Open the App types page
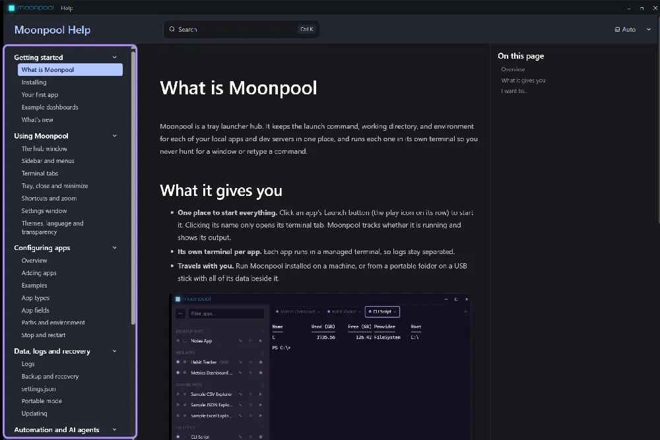The width and height of the screenshot is (660, 440). click(36, 298)
